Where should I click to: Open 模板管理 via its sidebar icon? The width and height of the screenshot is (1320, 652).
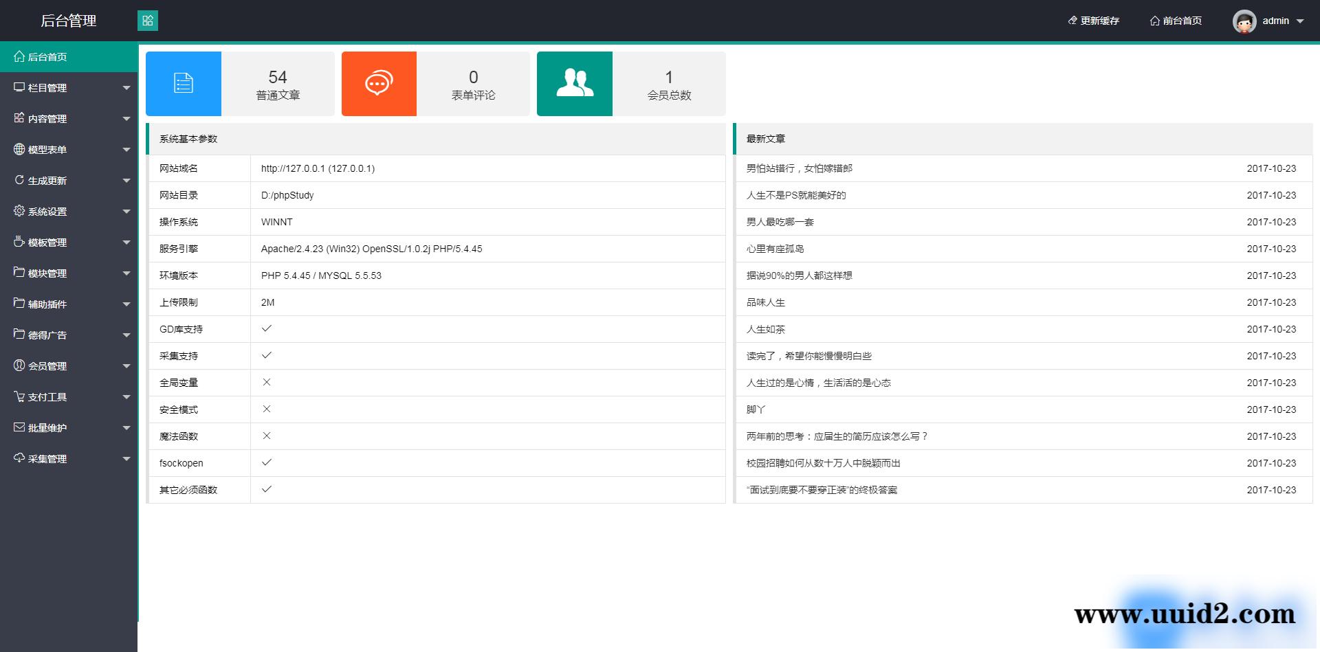19,242
